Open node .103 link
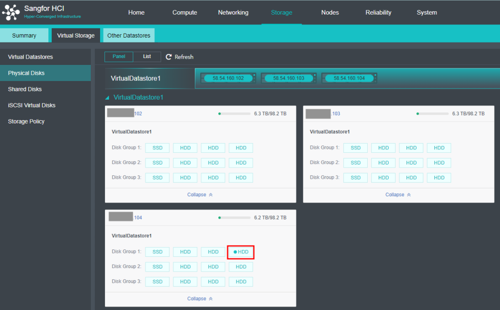Screen dimensions: 500x310 336,114
